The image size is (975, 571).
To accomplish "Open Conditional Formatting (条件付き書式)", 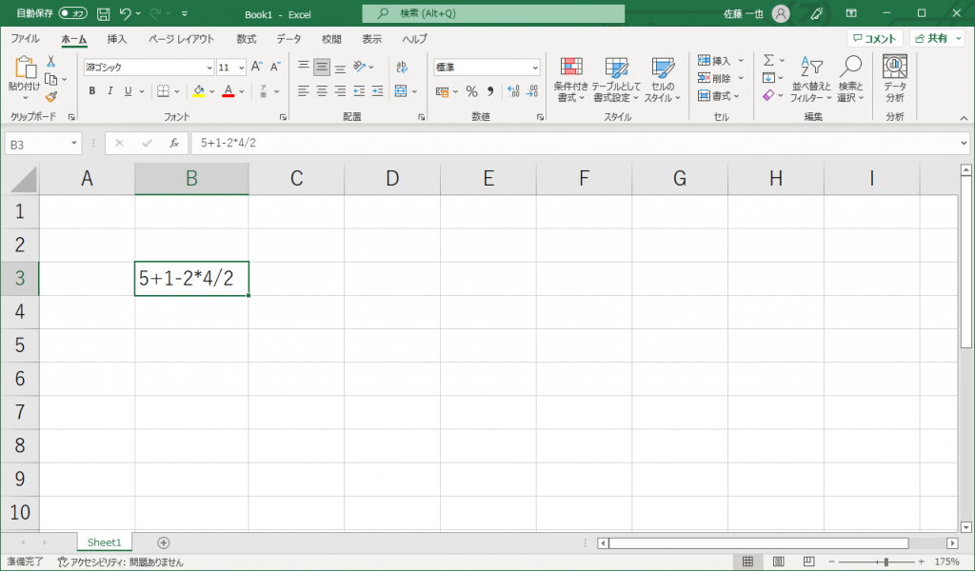I will (x=571, y=80).
